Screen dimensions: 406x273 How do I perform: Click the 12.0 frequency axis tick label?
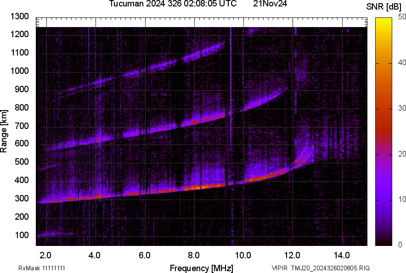click(292, 255)
